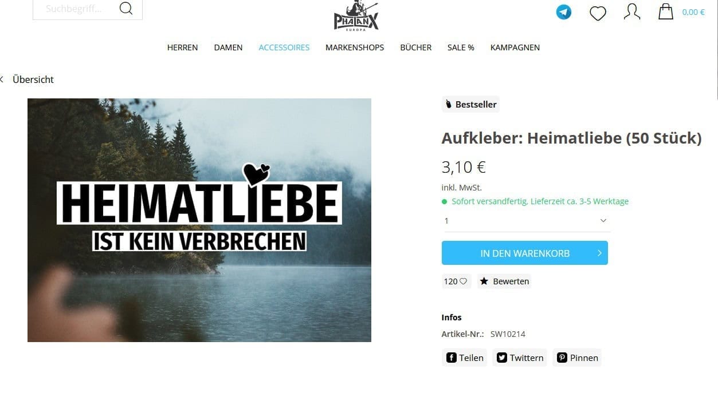This screenshot has height=397, width=718.
Task: Open the KAMPAGNEN menu item
Action: point(515,47)
